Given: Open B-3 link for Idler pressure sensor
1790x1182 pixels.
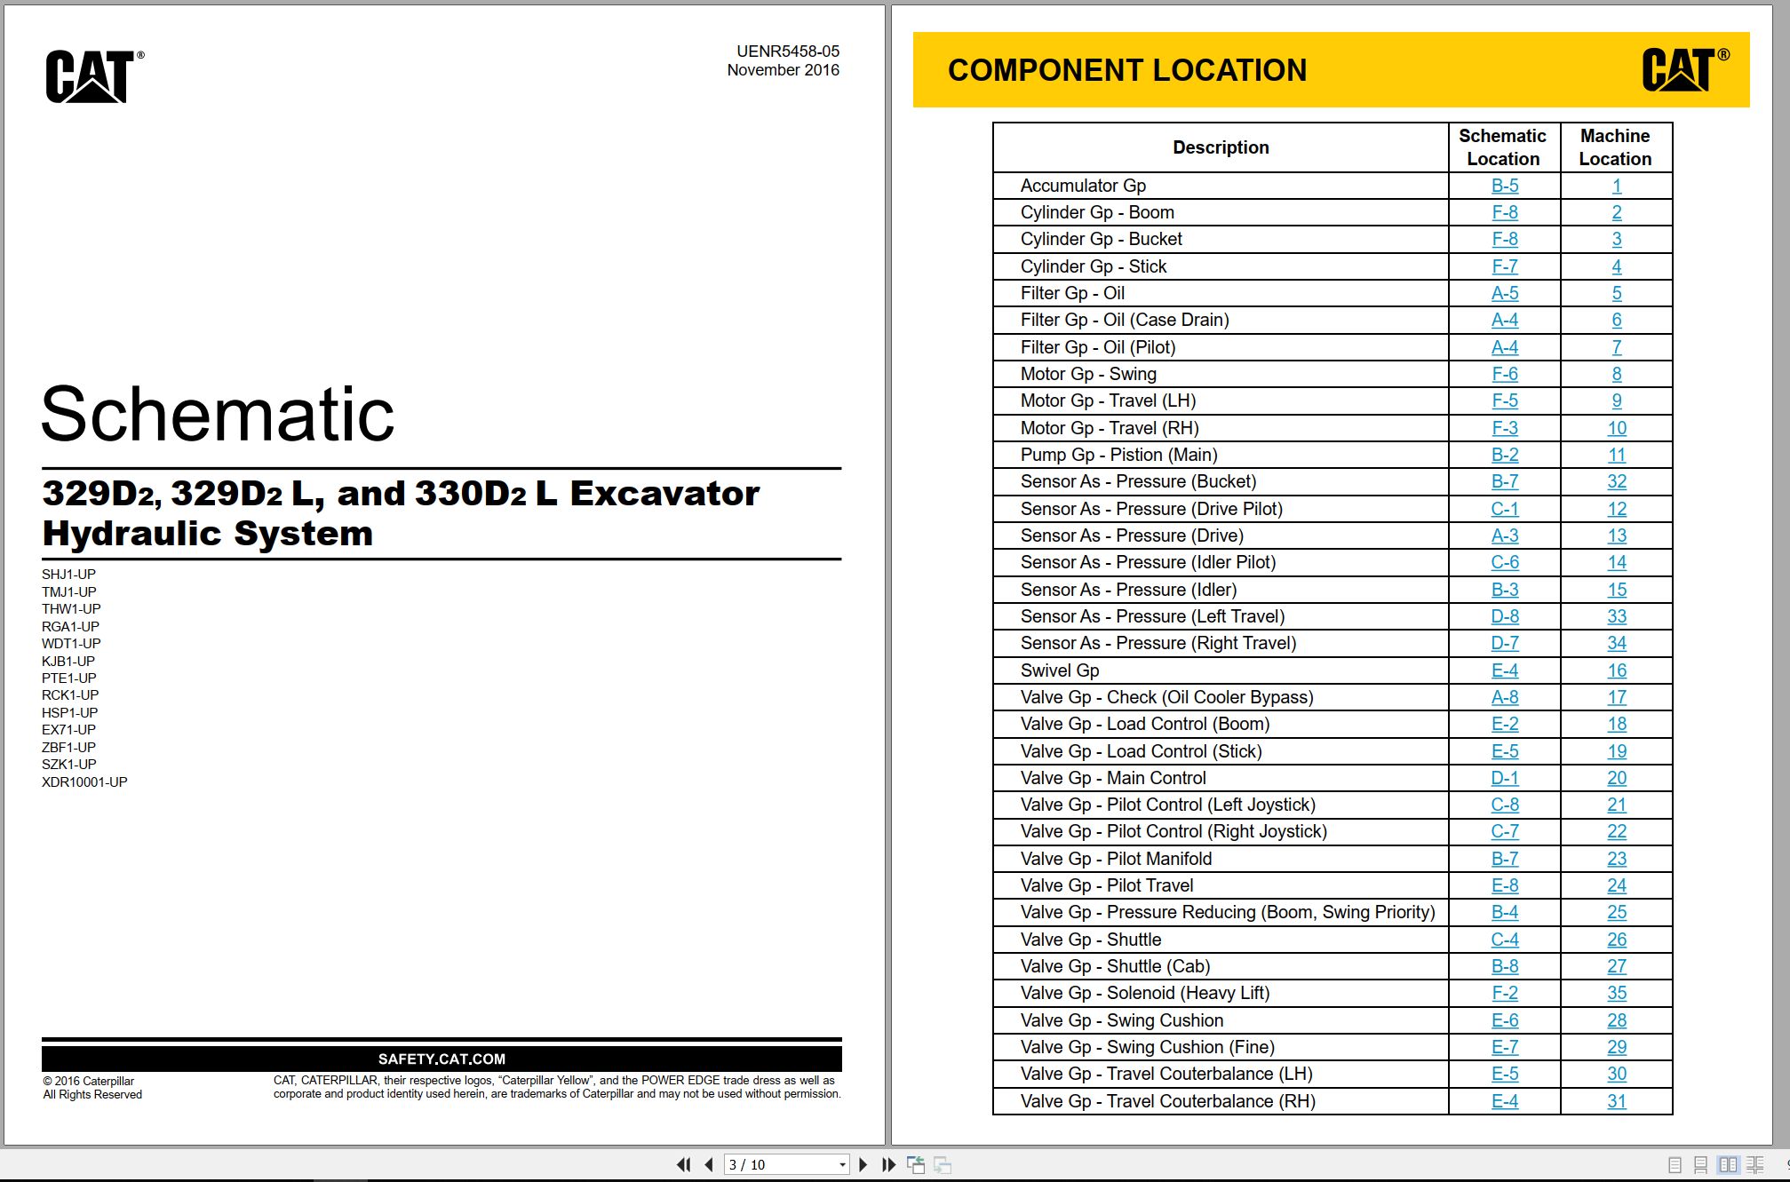Looking at the screenshot, I should tap(1505, 590).
